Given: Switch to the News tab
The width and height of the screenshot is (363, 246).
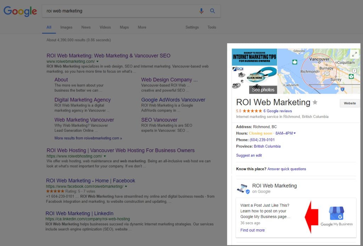Looking at the screenshot, I should click(x=86, y=27).
